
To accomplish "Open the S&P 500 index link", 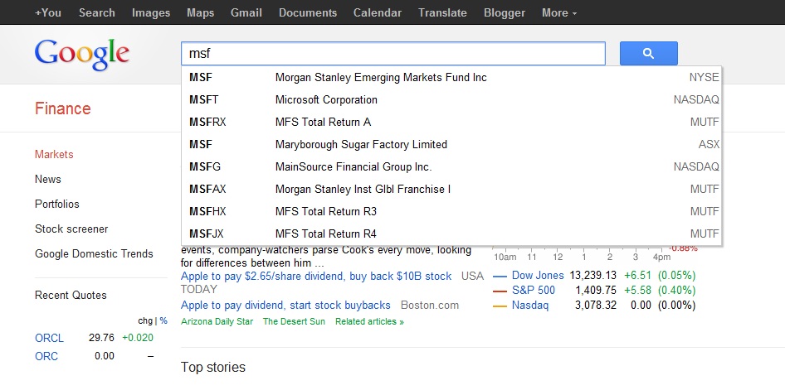I will click(x=534, y=291).
